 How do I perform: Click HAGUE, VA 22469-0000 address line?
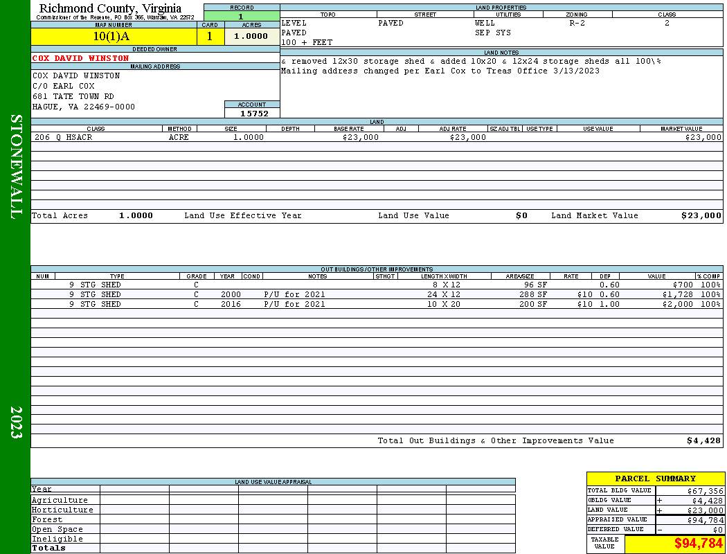click(x=84, y=107)
